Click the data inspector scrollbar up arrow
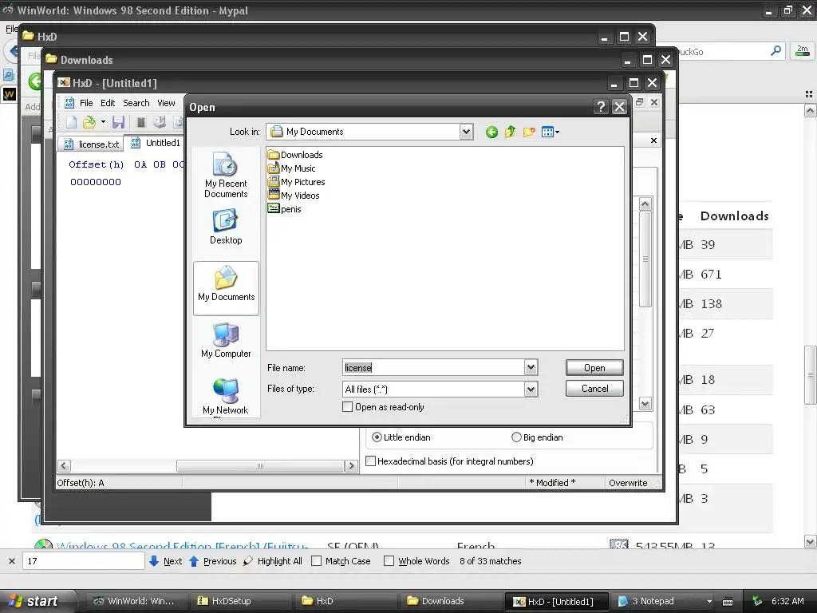This screenshot has width=817, height=613. click(645, 204)
